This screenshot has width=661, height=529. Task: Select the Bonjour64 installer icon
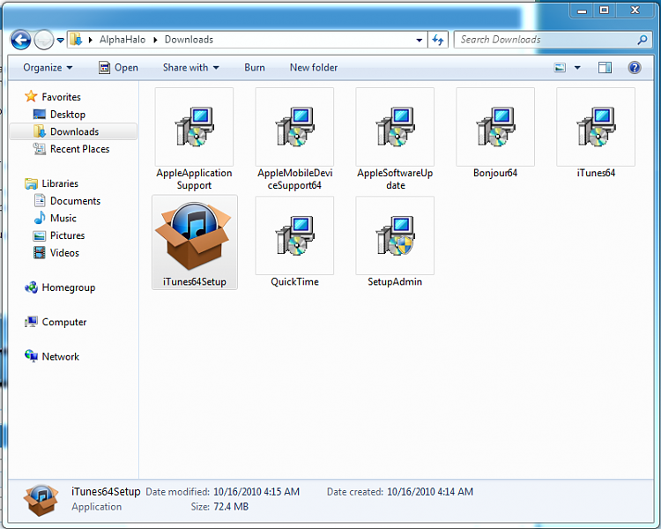click(495, 127)
